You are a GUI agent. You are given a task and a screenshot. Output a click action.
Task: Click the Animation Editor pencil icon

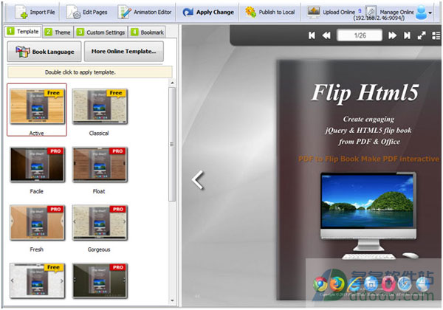[125, 13]
